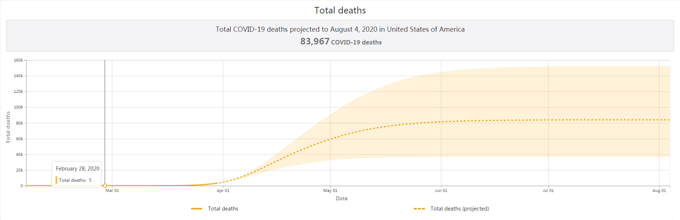Click the tooltip "Total deaths: 5" value
680x220 pixels.
click(x=75, y=180)
